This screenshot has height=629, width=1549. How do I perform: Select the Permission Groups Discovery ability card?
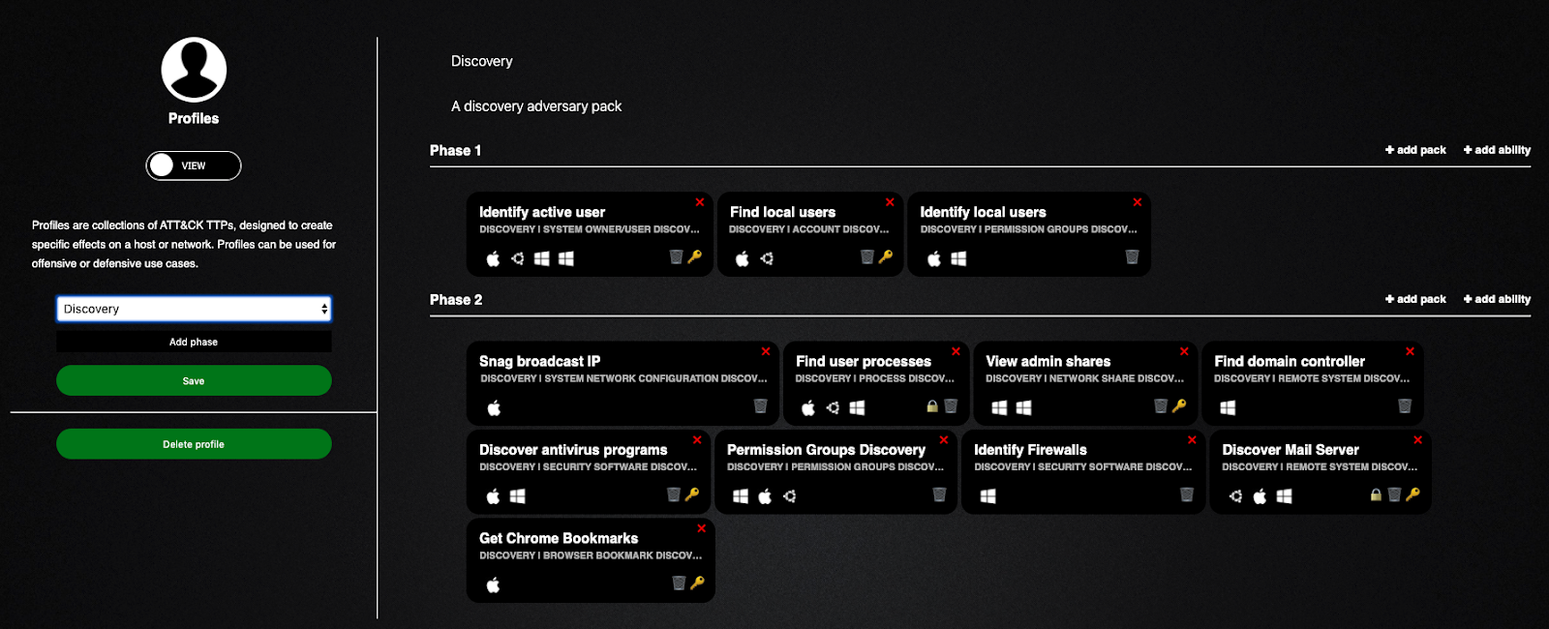click(836, 472)
